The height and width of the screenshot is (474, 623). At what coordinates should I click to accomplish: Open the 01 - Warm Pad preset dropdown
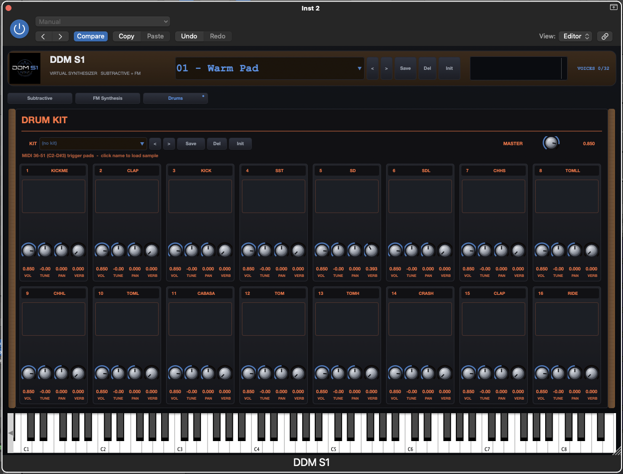pos(269,68)
